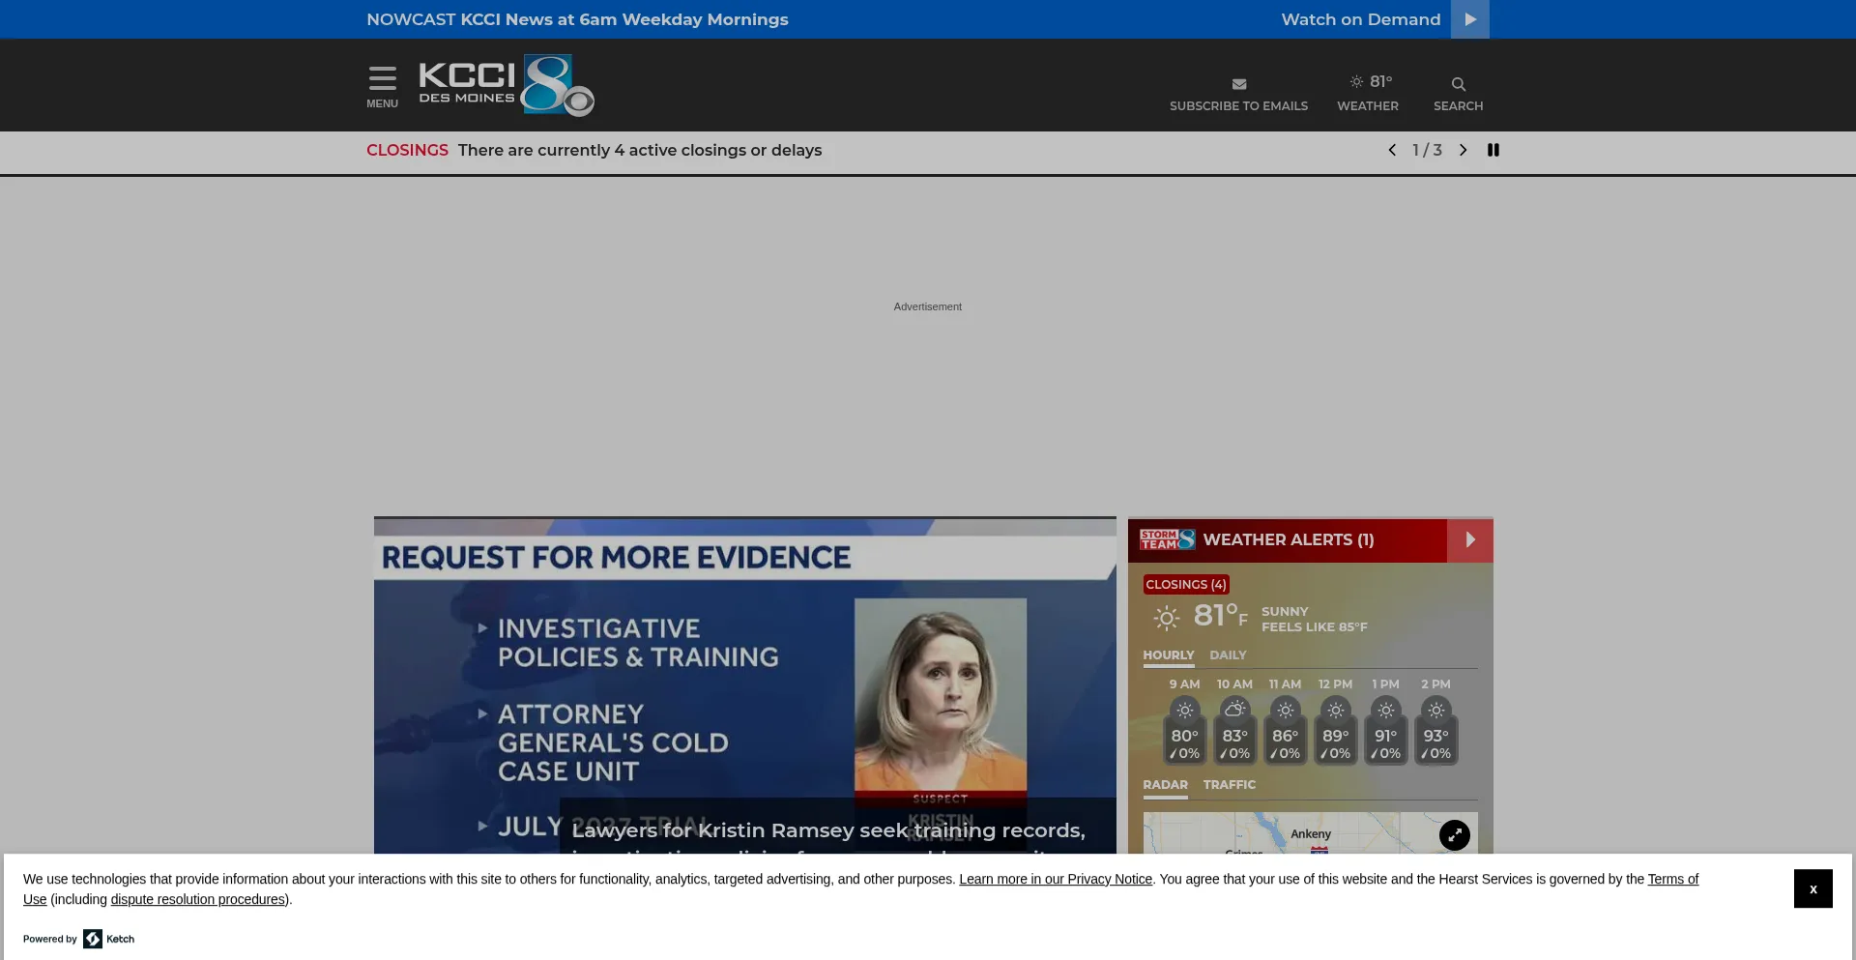The image size is (1856, 960).
Task: Open Learn more in our Privacy Notice
Action: click(1056, 879)
